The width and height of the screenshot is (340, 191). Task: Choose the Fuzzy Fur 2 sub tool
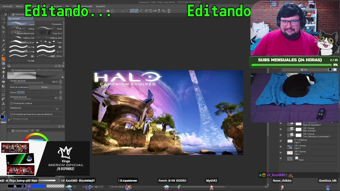pyautogui.click(x=49, y=33)
